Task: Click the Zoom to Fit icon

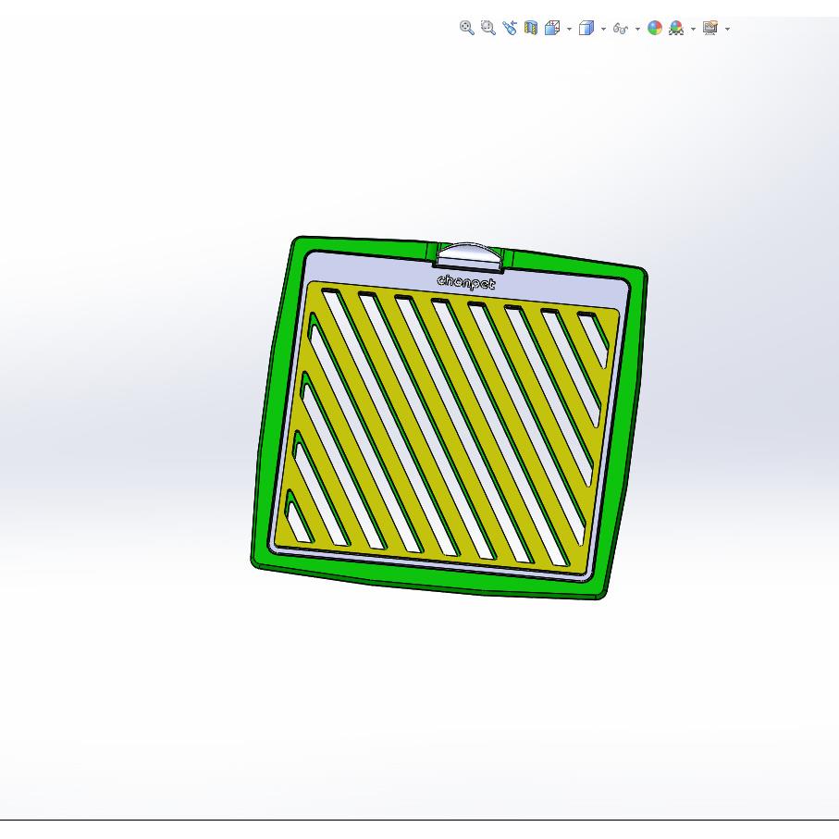Action: tap(466, 28)
